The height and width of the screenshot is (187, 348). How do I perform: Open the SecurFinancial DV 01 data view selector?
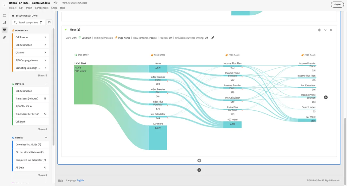coord(25,16)
